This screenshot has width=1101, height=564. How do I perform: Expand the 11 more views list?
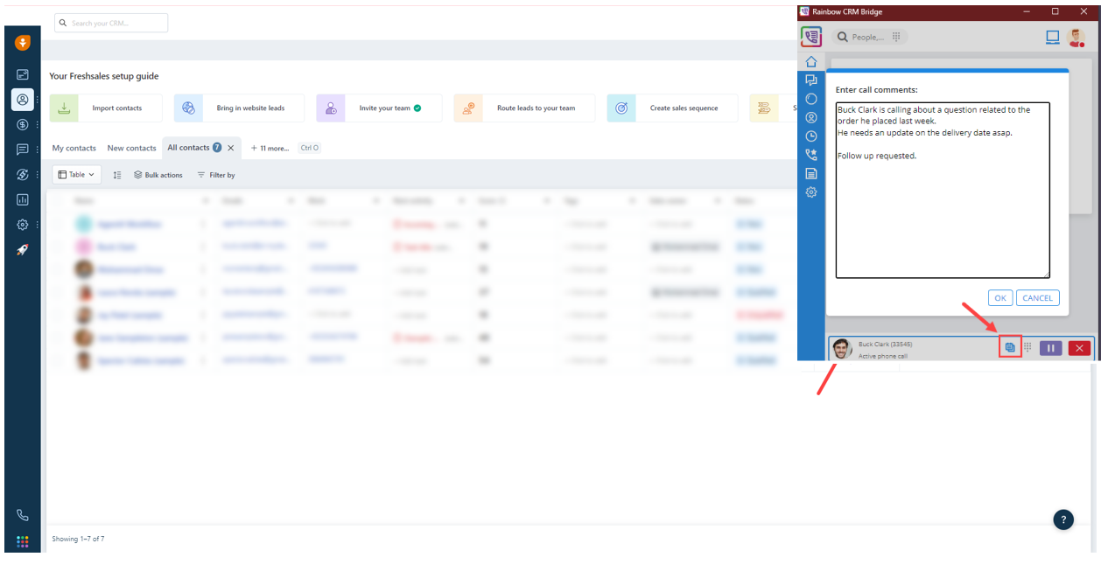[x=270, y=149]
